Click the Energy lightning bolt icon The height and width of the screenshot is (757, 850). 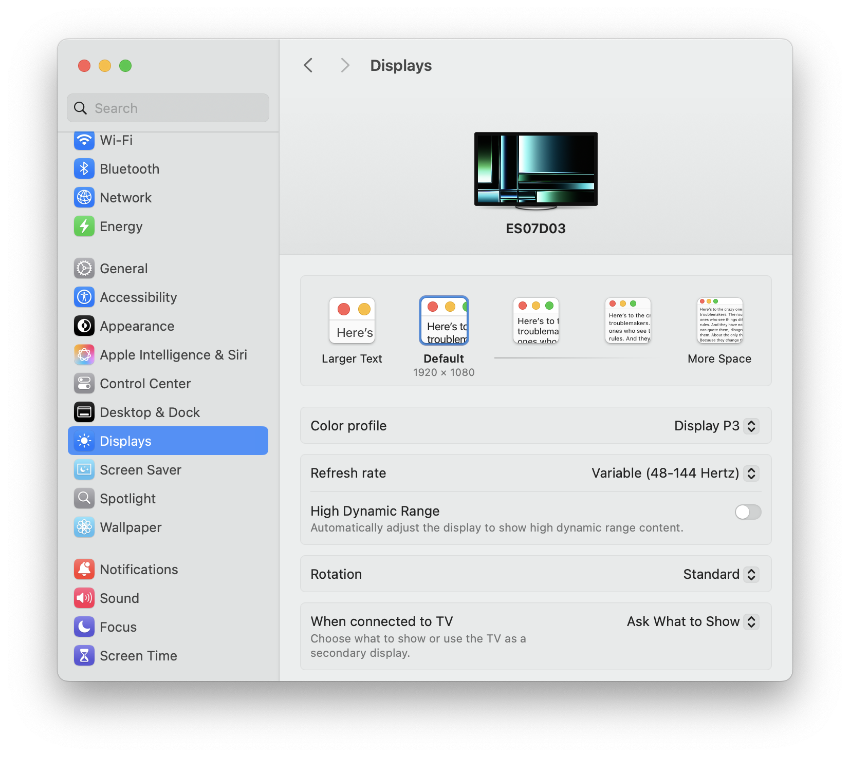tap(84, 226)
